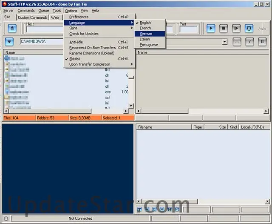Toggle Rename Extensions (Upload)
The height and width of the screenshot is (224, 272).
(x=99, y=53)
